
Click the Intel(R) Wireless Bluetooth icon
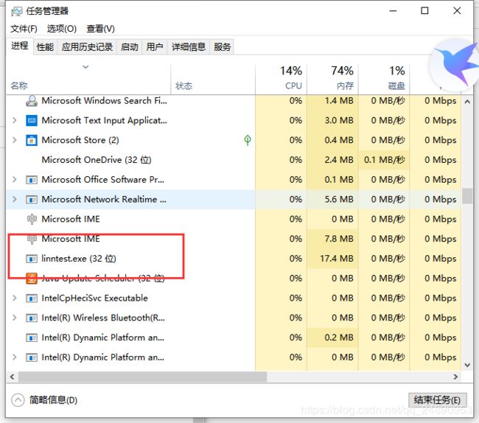(32, 318)
